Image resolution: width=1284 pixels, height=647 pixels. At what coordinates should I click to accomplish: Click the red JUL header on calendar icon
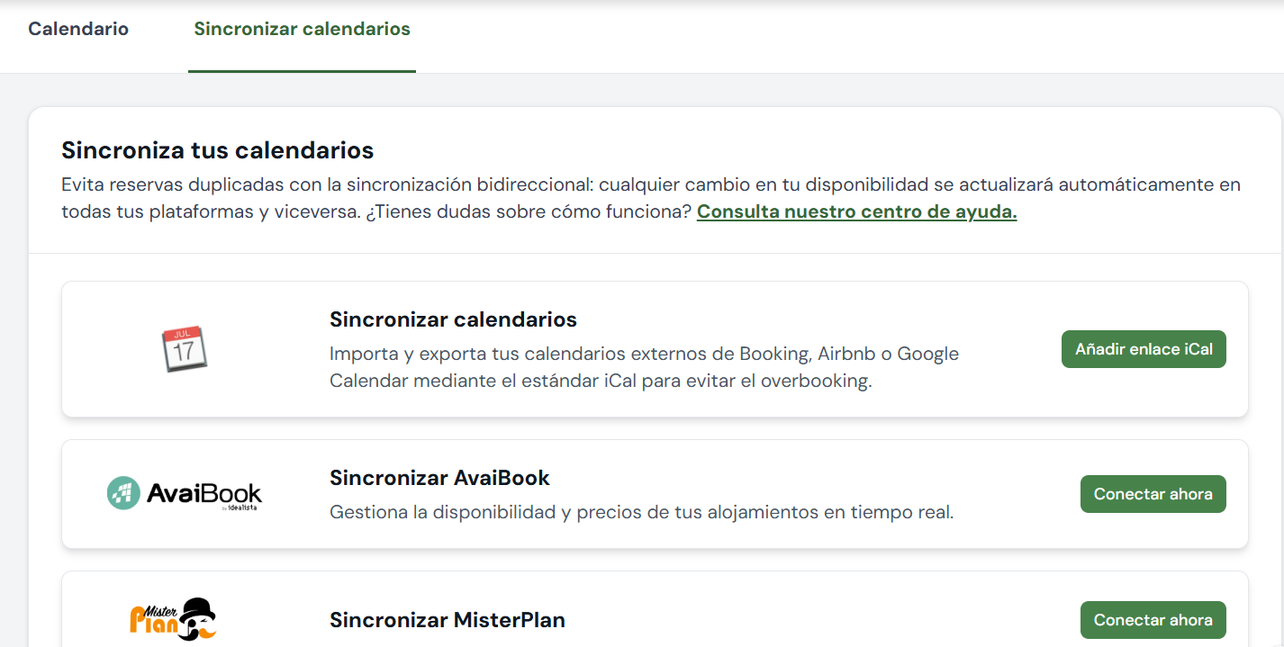coord(183,334)
